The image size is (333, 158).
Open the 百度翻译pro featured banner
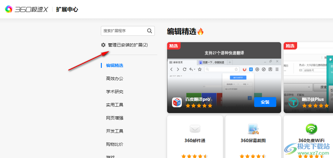[224, 78]
